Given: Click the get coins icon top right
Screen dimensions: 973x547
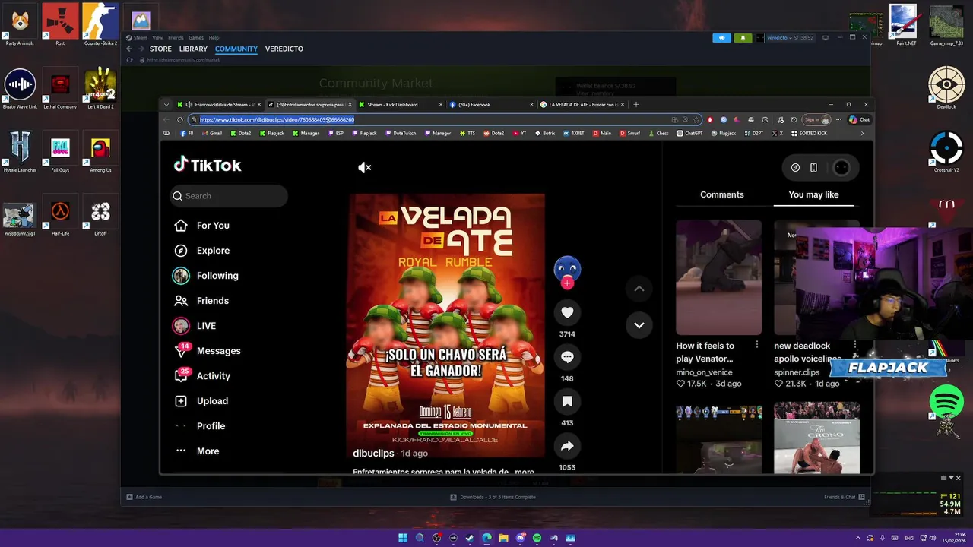Looking at the screenshot, I should coord(795,168).
